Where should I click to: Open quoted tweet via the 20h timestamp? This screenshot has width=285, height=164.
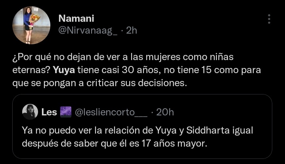coord(165,112)
